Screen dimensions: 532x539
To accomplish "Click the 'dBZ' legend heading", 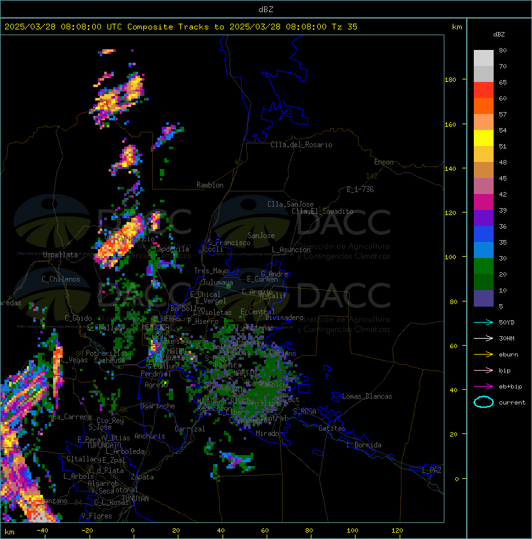I will point(499,35).
